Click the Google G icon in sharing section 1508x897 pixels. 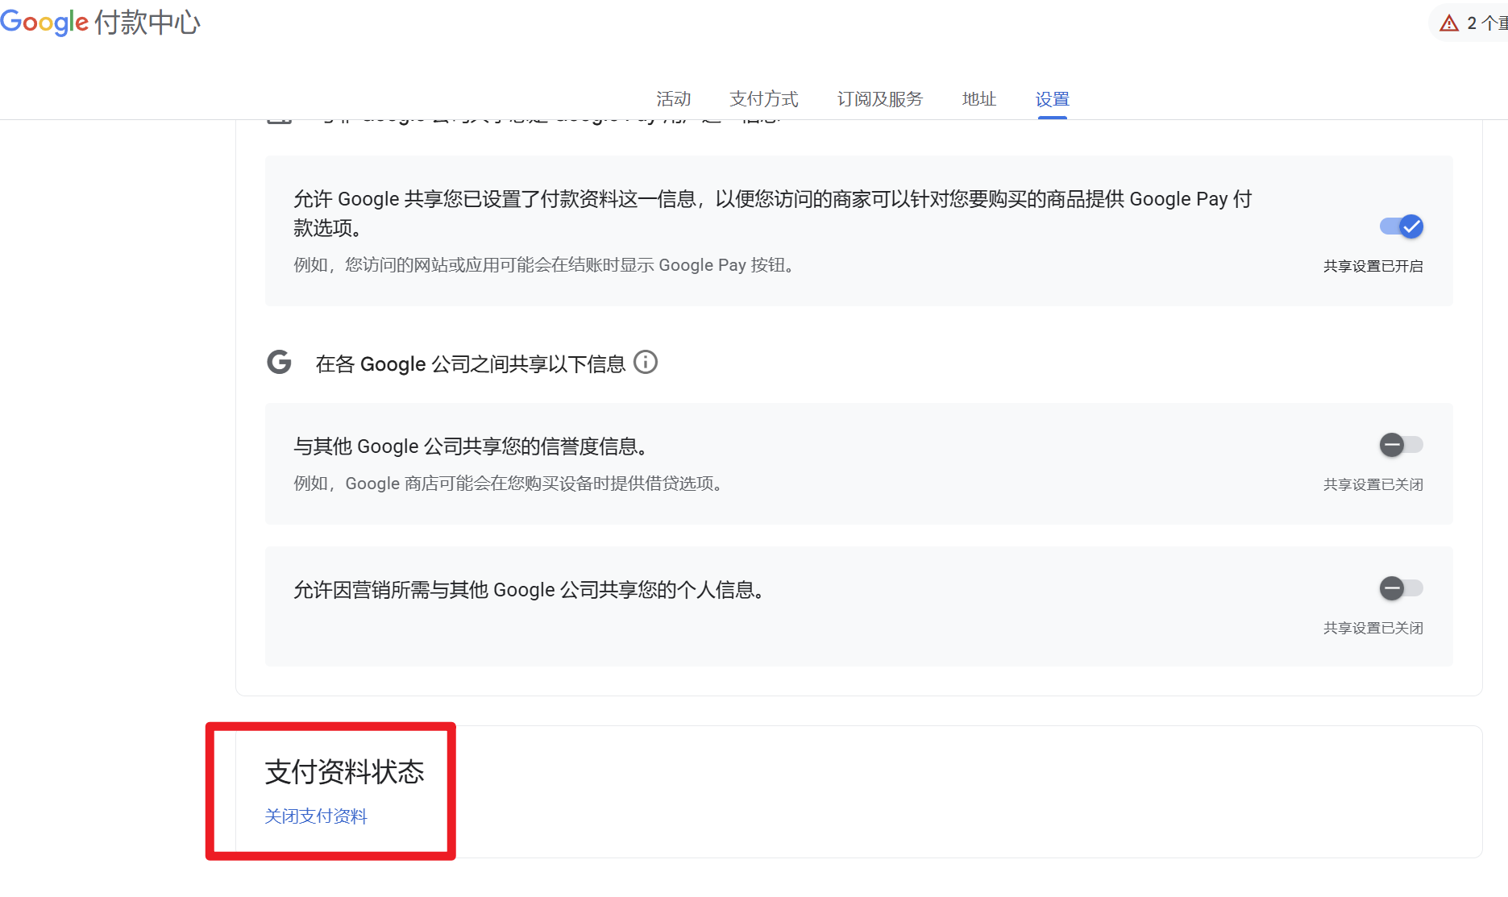pos(279,363)
